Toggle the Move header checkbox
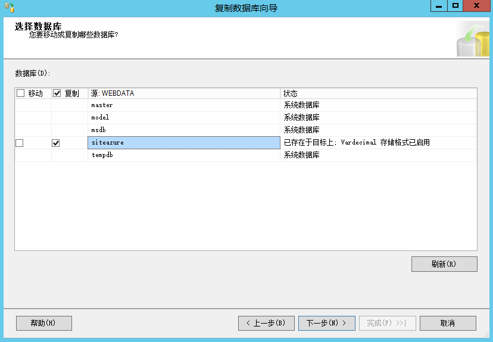This screenshot has width=493, height=342. (21, 93)
